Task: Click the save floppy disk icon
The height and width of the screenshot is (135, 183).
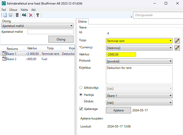Action: click(11, 15)
